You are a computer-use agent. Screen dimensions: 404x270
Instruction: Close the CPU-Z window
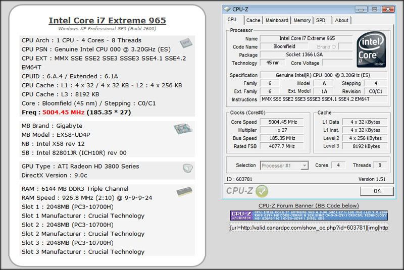point(388,10)
